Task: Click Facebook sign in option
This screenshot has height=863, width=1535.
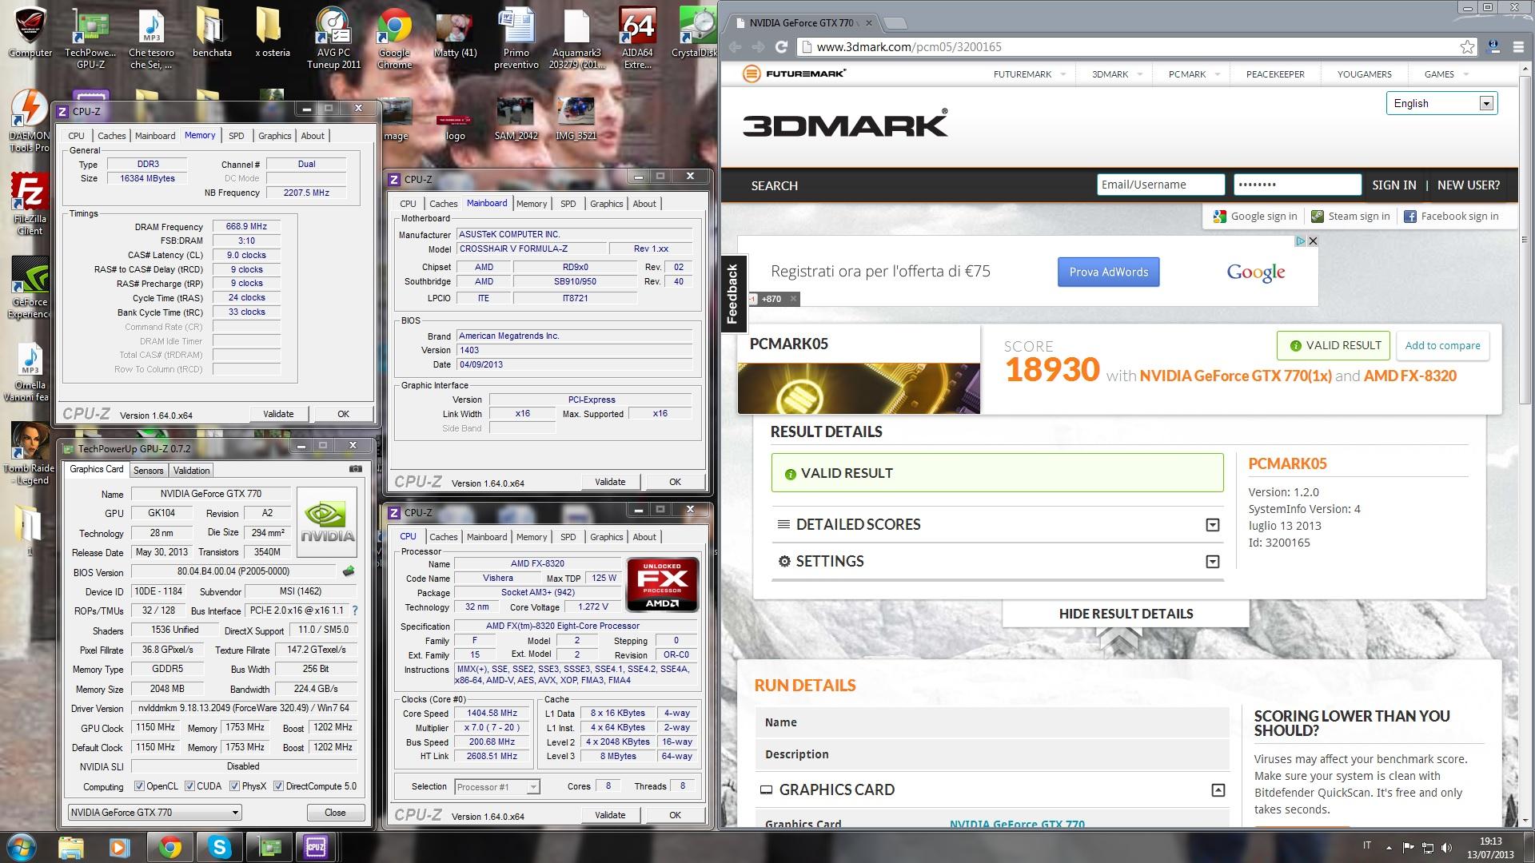Action: (1451, 217)
